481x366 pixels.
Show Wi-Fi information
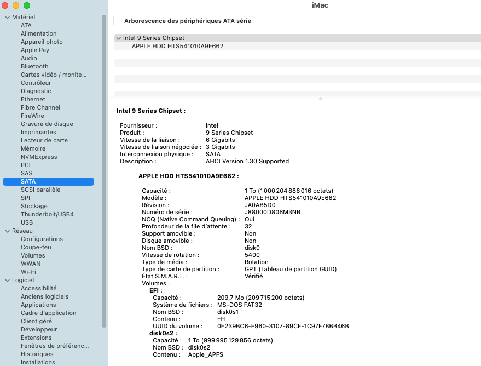pyautogui.click(x=28, y=272)
